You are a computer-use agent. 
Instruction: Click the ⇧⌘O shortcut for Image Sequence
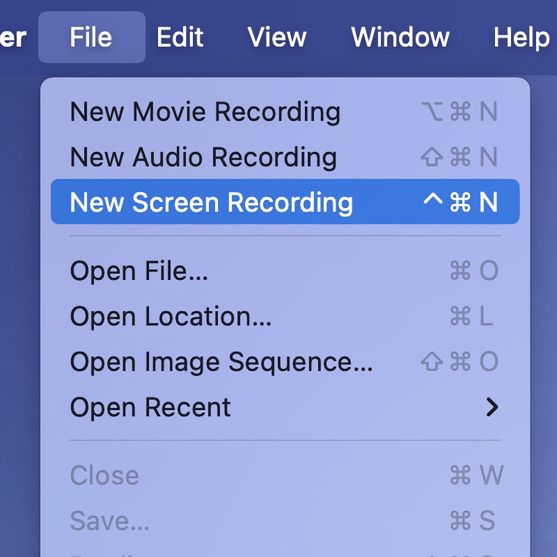(460, 362)
